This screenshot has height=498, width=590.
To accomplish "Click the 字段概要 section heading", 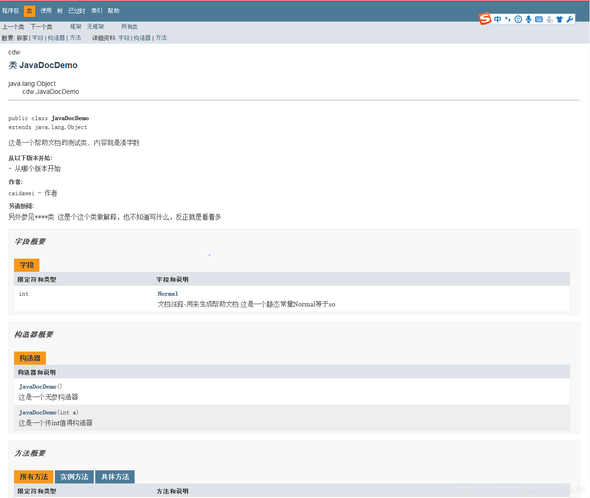I will point(30,241).
